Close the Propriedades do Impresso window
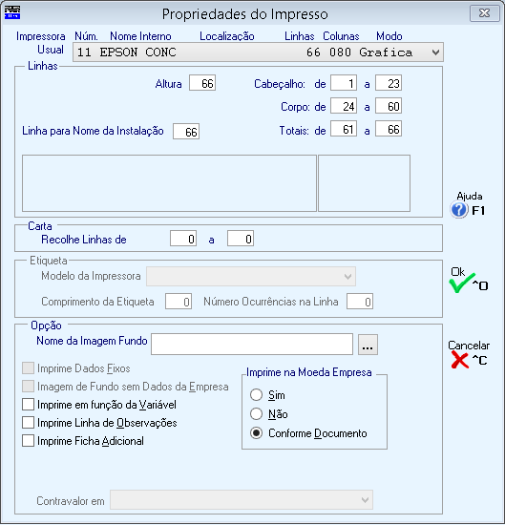This screenshot has height=525, width=505. tap(484, 13)
